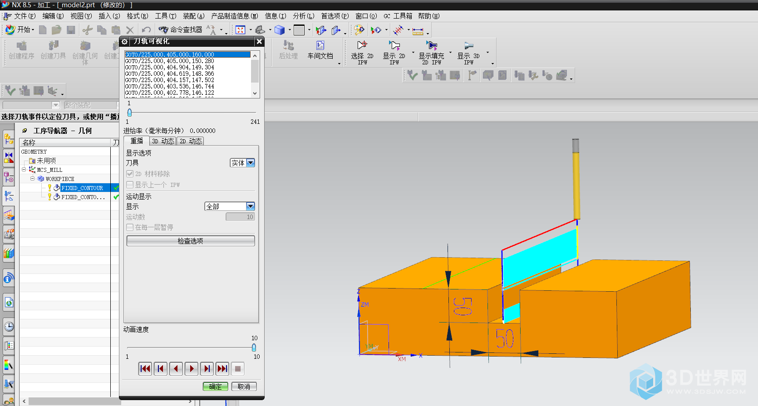
Task: Click the Copy icon in toolbar
Action: [x=102, y=30]
